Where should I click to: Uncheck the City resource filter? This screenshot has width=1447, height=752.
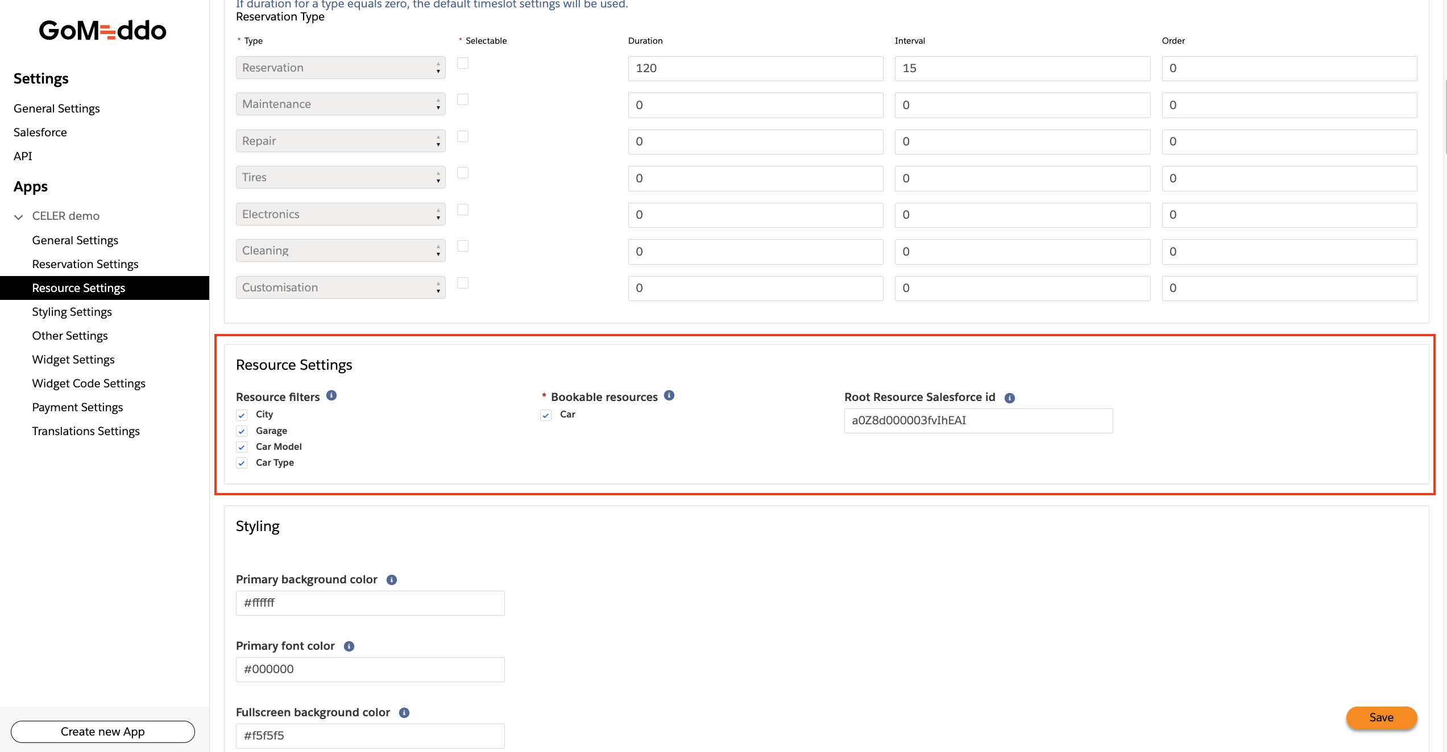(242, 415)
